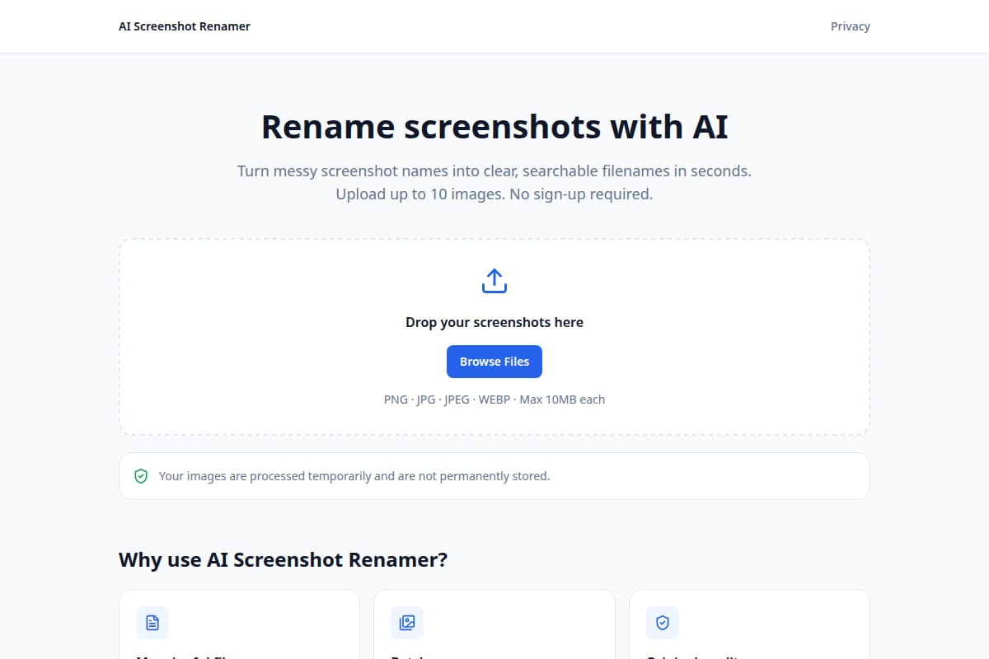989x659 pixels.
Task: Click 'Turn messy screenshot names' subtitle line
Action: point(494,171)
